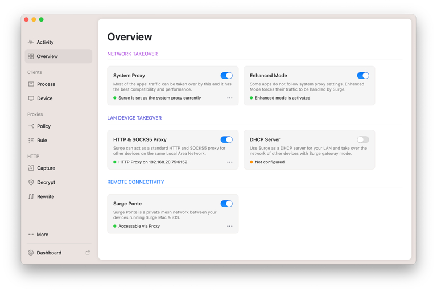Click the HTTP & SOCKS5 Proxy card title

pos(139,139)
